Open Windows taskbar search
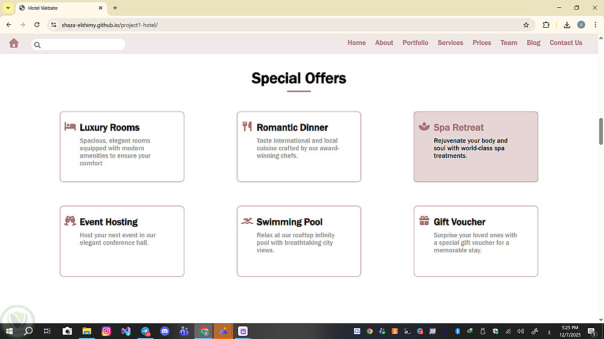This screenshot has height=339, width=604. tap(28, 331)
